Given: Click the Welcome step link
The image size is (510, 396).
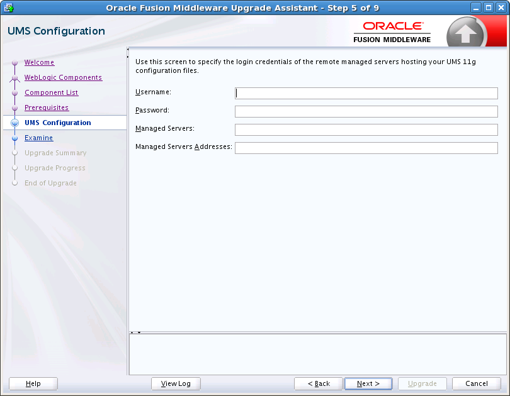Looking at the screenshot, I should coord(40,62).
